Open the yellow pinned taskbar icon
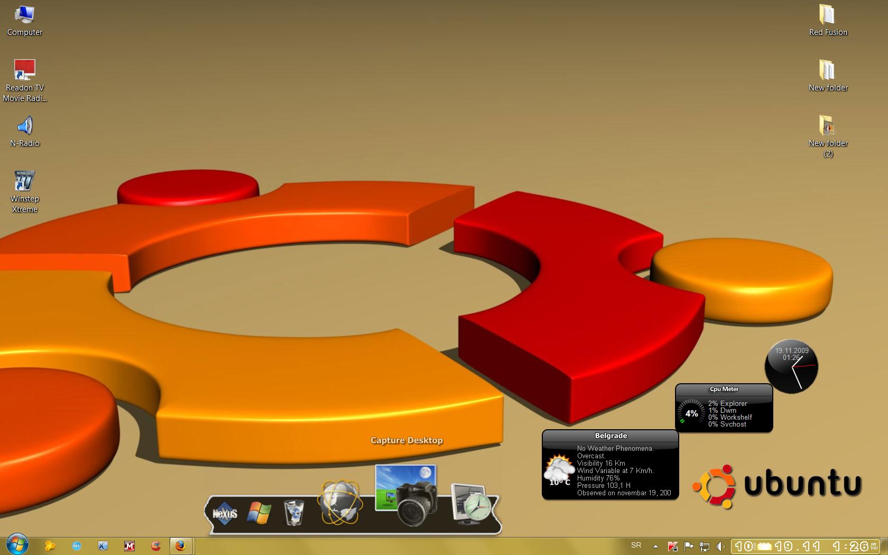The width and height of the screenshot is (888, 555). tap(50, 545)
